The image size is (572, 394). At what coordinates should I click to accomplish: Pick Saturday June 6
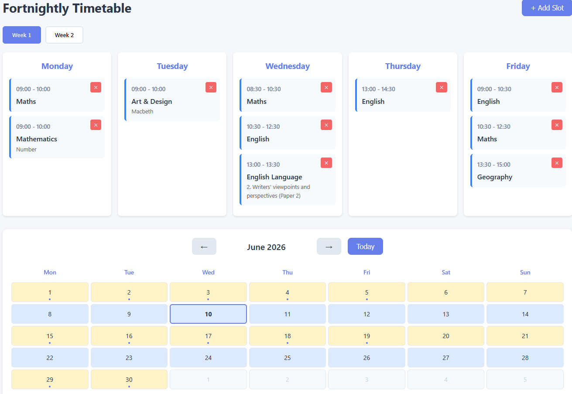pos(446,292)
